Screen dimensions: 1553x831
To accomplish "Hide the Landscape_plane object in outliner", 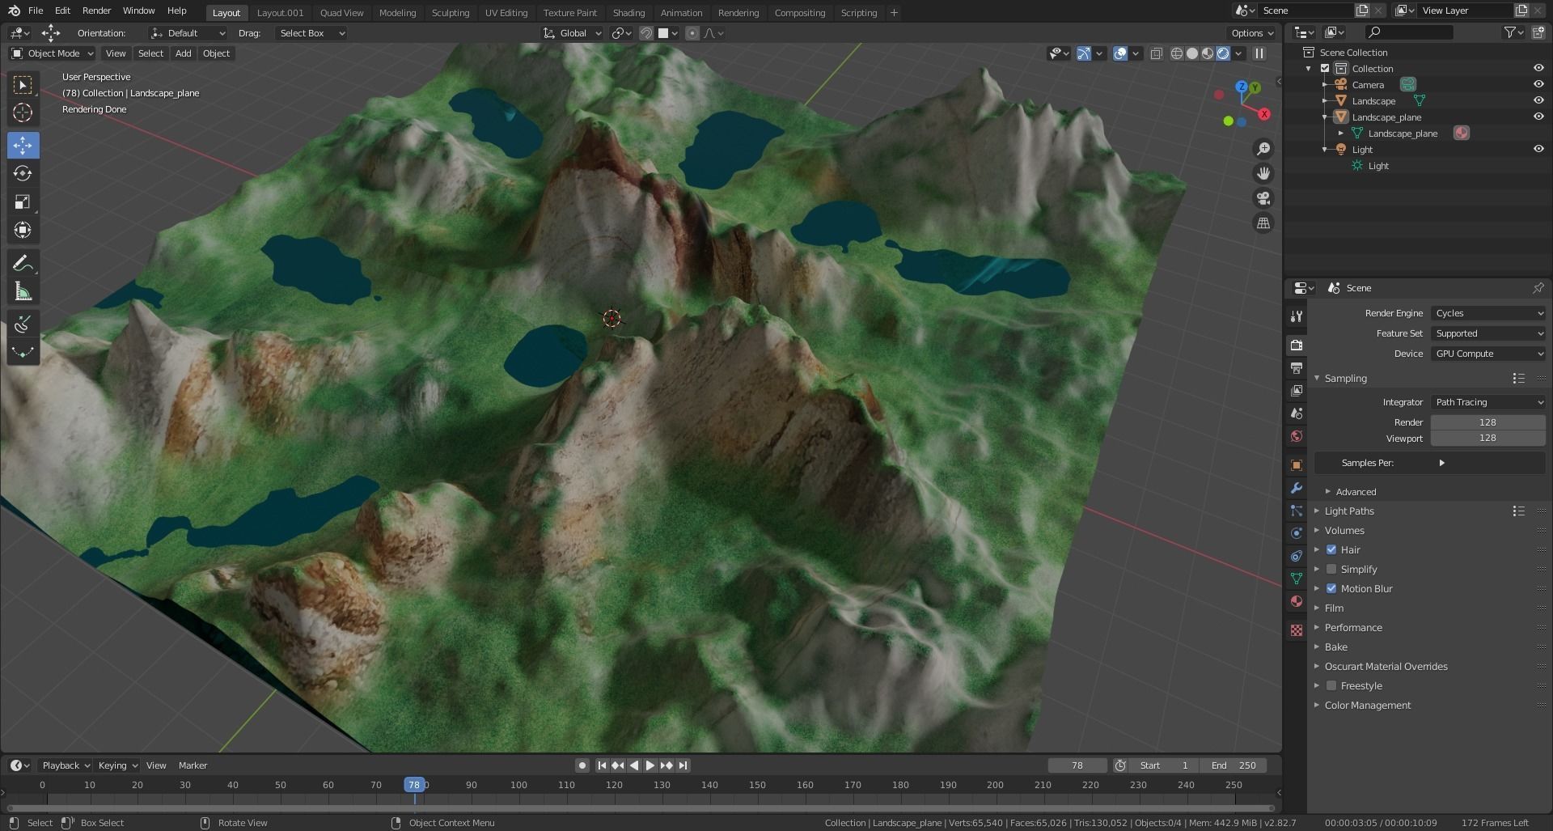I will click(1538, 117).
